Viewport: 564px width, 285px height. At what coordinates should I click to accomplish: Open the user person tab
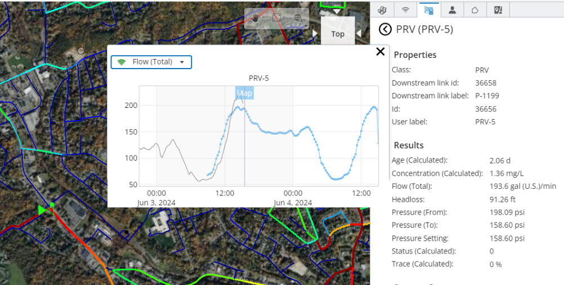click(453, 10)
